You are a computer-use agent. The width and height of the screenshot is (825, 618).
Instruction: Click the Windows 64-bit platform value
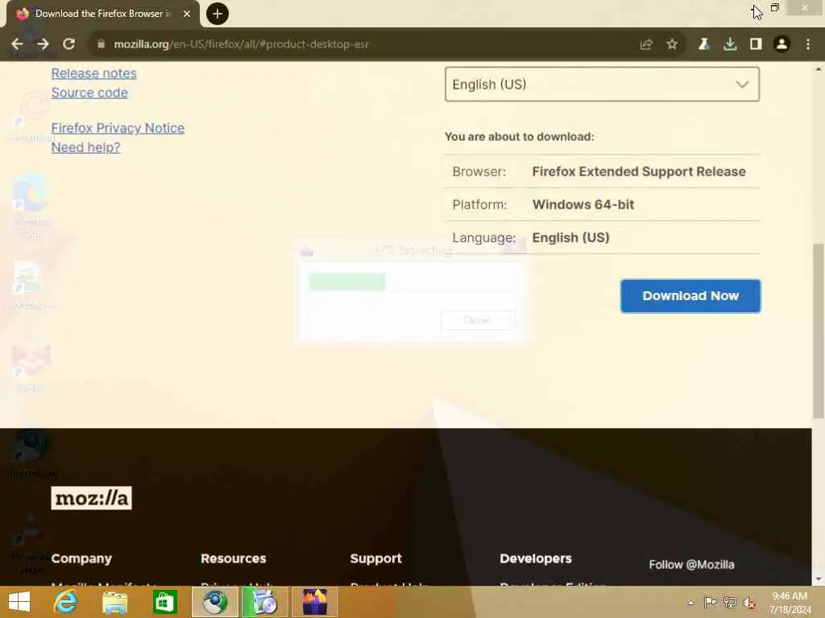pos(583,204)
